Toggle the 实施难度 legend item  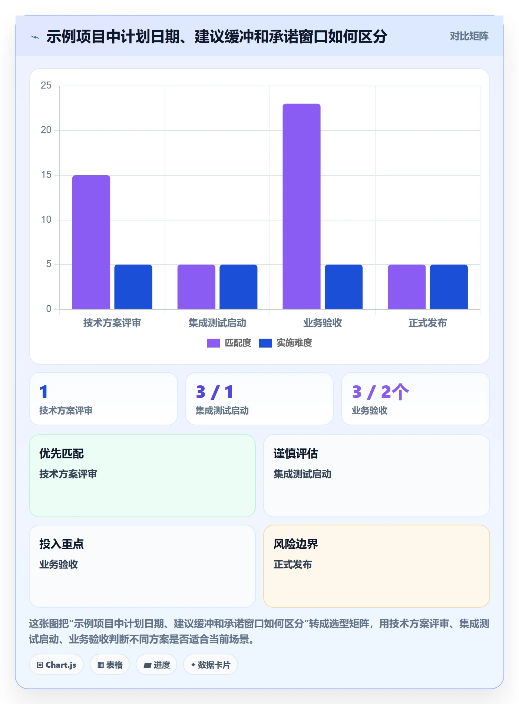point(285,343)
